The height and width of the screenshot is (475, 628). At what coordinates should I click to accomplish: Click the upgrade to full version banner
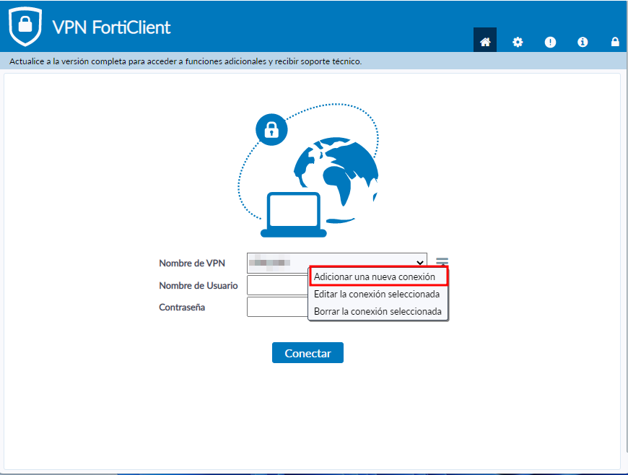186,61
